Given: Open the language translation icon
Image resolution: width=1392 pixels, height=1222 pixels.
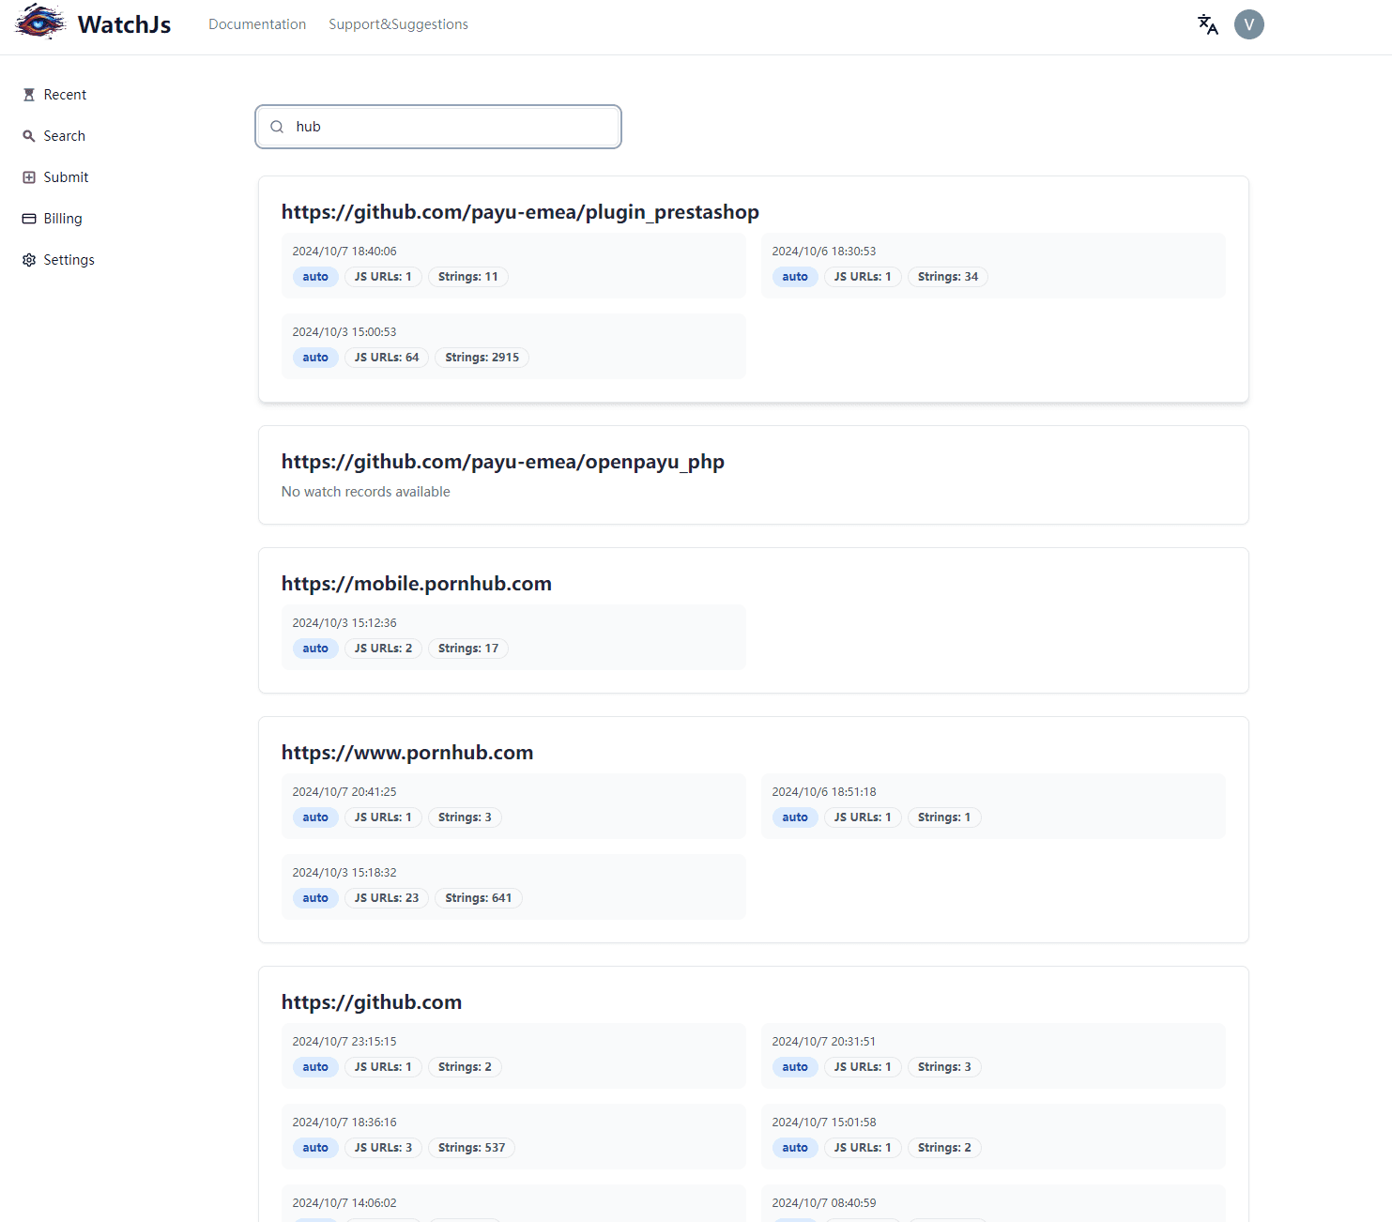Looking at the screenshot, I should (1208, 24).
